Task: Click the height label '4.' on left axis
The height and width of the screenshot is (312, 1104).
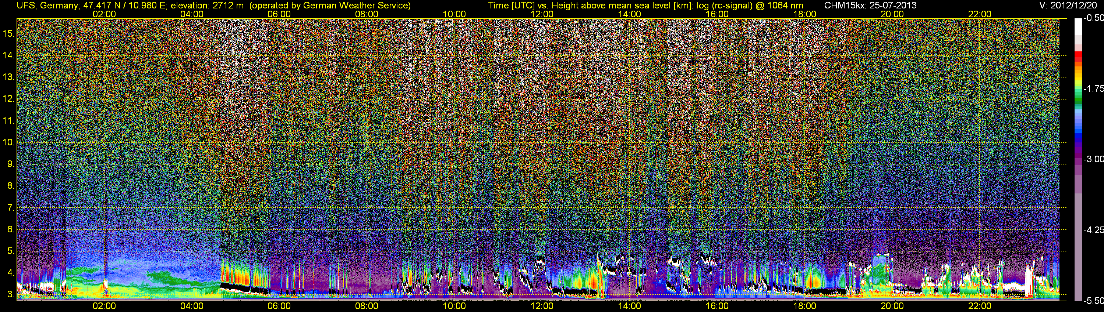Action: click(11, 273)
